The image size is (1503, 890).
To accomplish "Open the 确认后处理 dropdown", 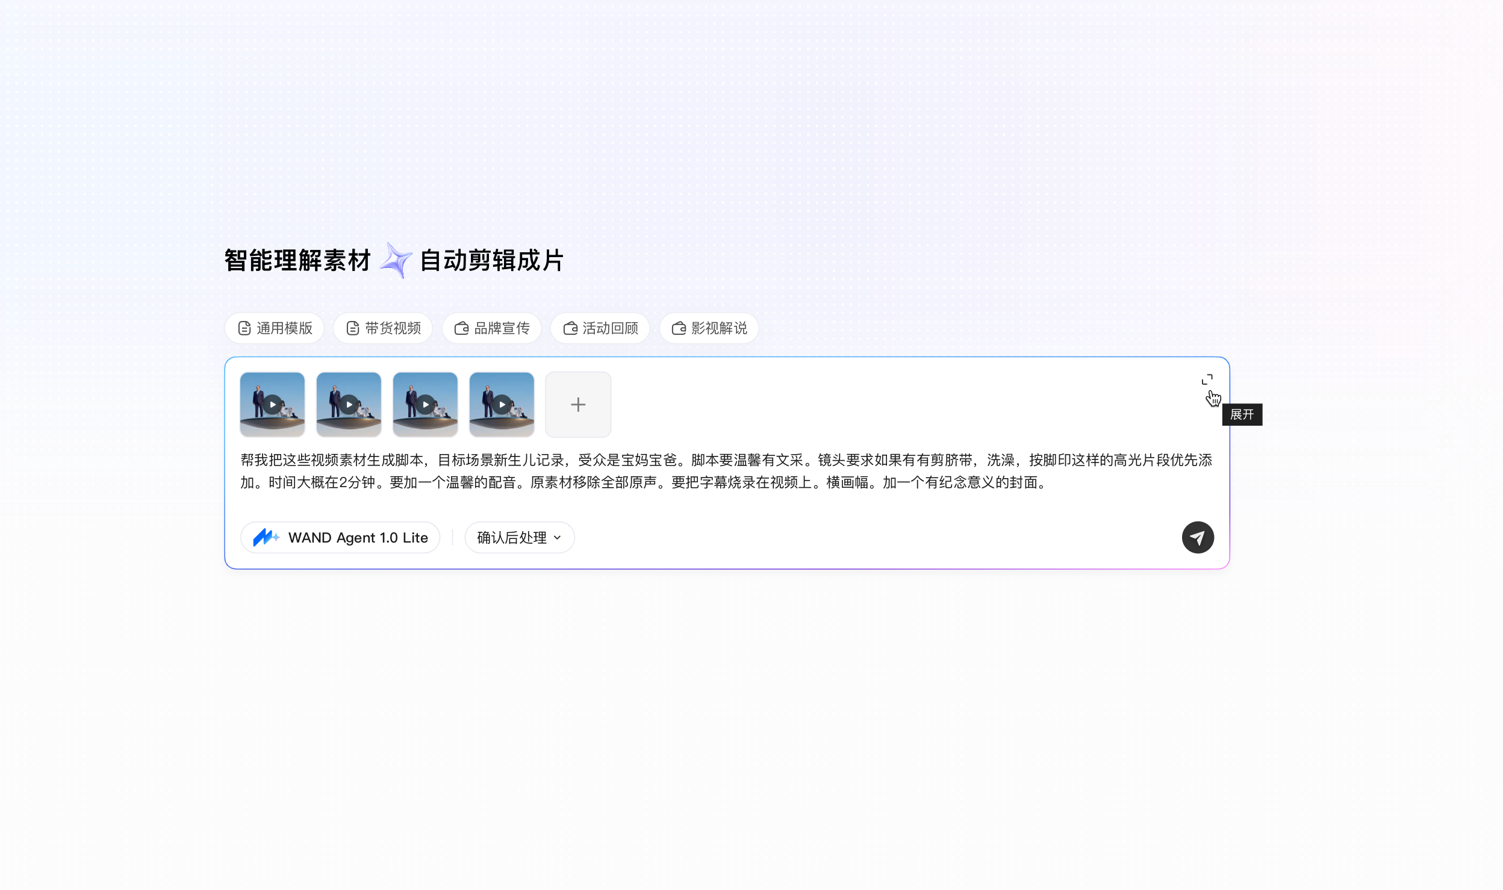I will (520, 538).
